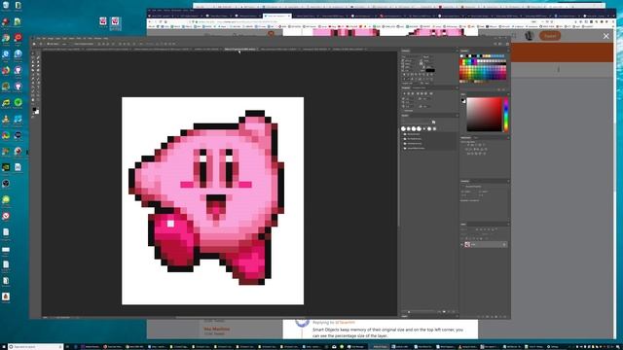Click the Levels icon in Adjustments panel
This screenshot has height=350, width=623.
pos(472,145)
